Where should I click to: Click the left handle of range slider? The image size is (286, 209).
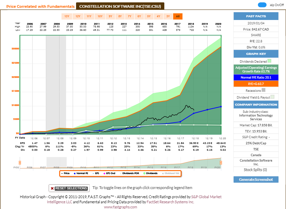click(20, 163)
